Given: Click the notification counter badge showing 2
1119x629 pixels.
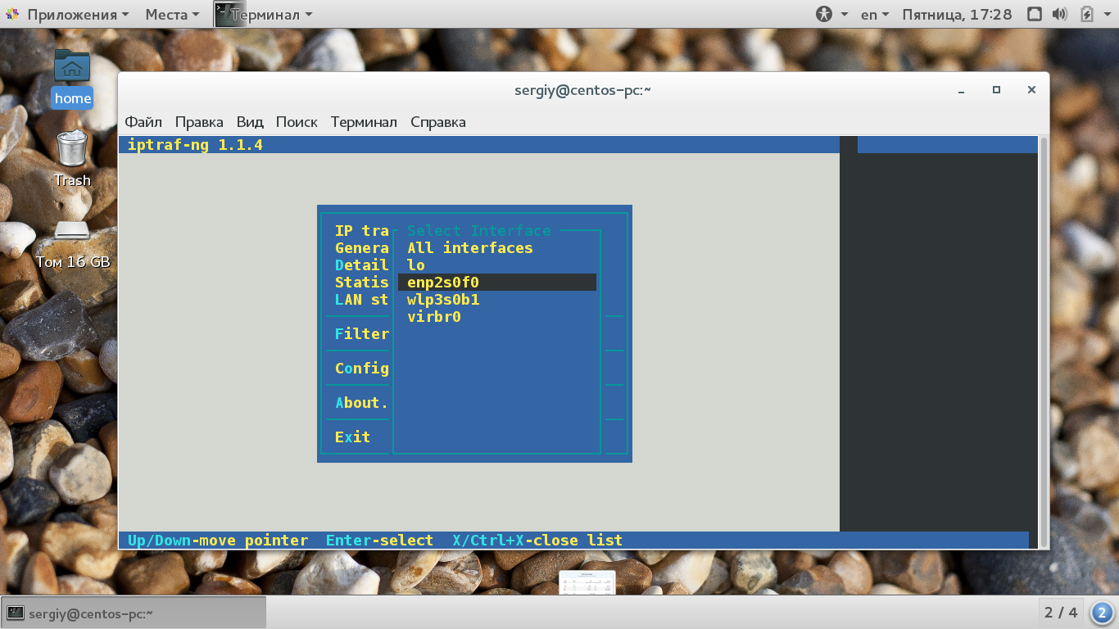Looking at the screenshot, I should click(x=1102, y=613).
